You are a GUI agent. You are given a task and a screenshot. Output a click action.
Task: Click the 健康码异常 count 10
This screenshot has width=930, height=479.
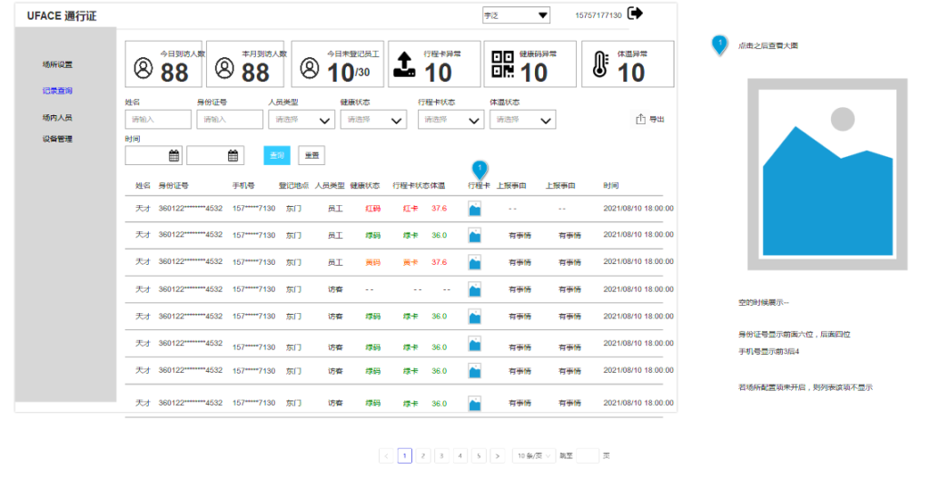(x=534, y=73)
